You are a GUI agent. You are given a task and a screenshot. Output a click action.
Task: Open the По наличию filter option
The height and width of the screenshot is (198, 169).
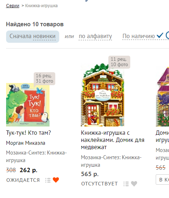point(139,36)
